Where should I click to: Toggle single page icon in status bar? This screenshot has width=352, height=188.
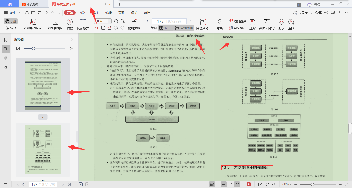(x=231, y=184)
